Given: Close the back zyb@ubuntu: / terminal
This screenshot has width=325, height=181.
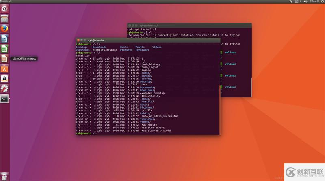Looking at the screenshot, I should 130,26.
